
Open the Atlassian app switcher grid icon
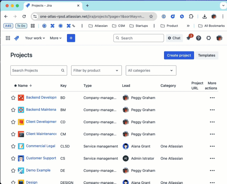(8, 38)
